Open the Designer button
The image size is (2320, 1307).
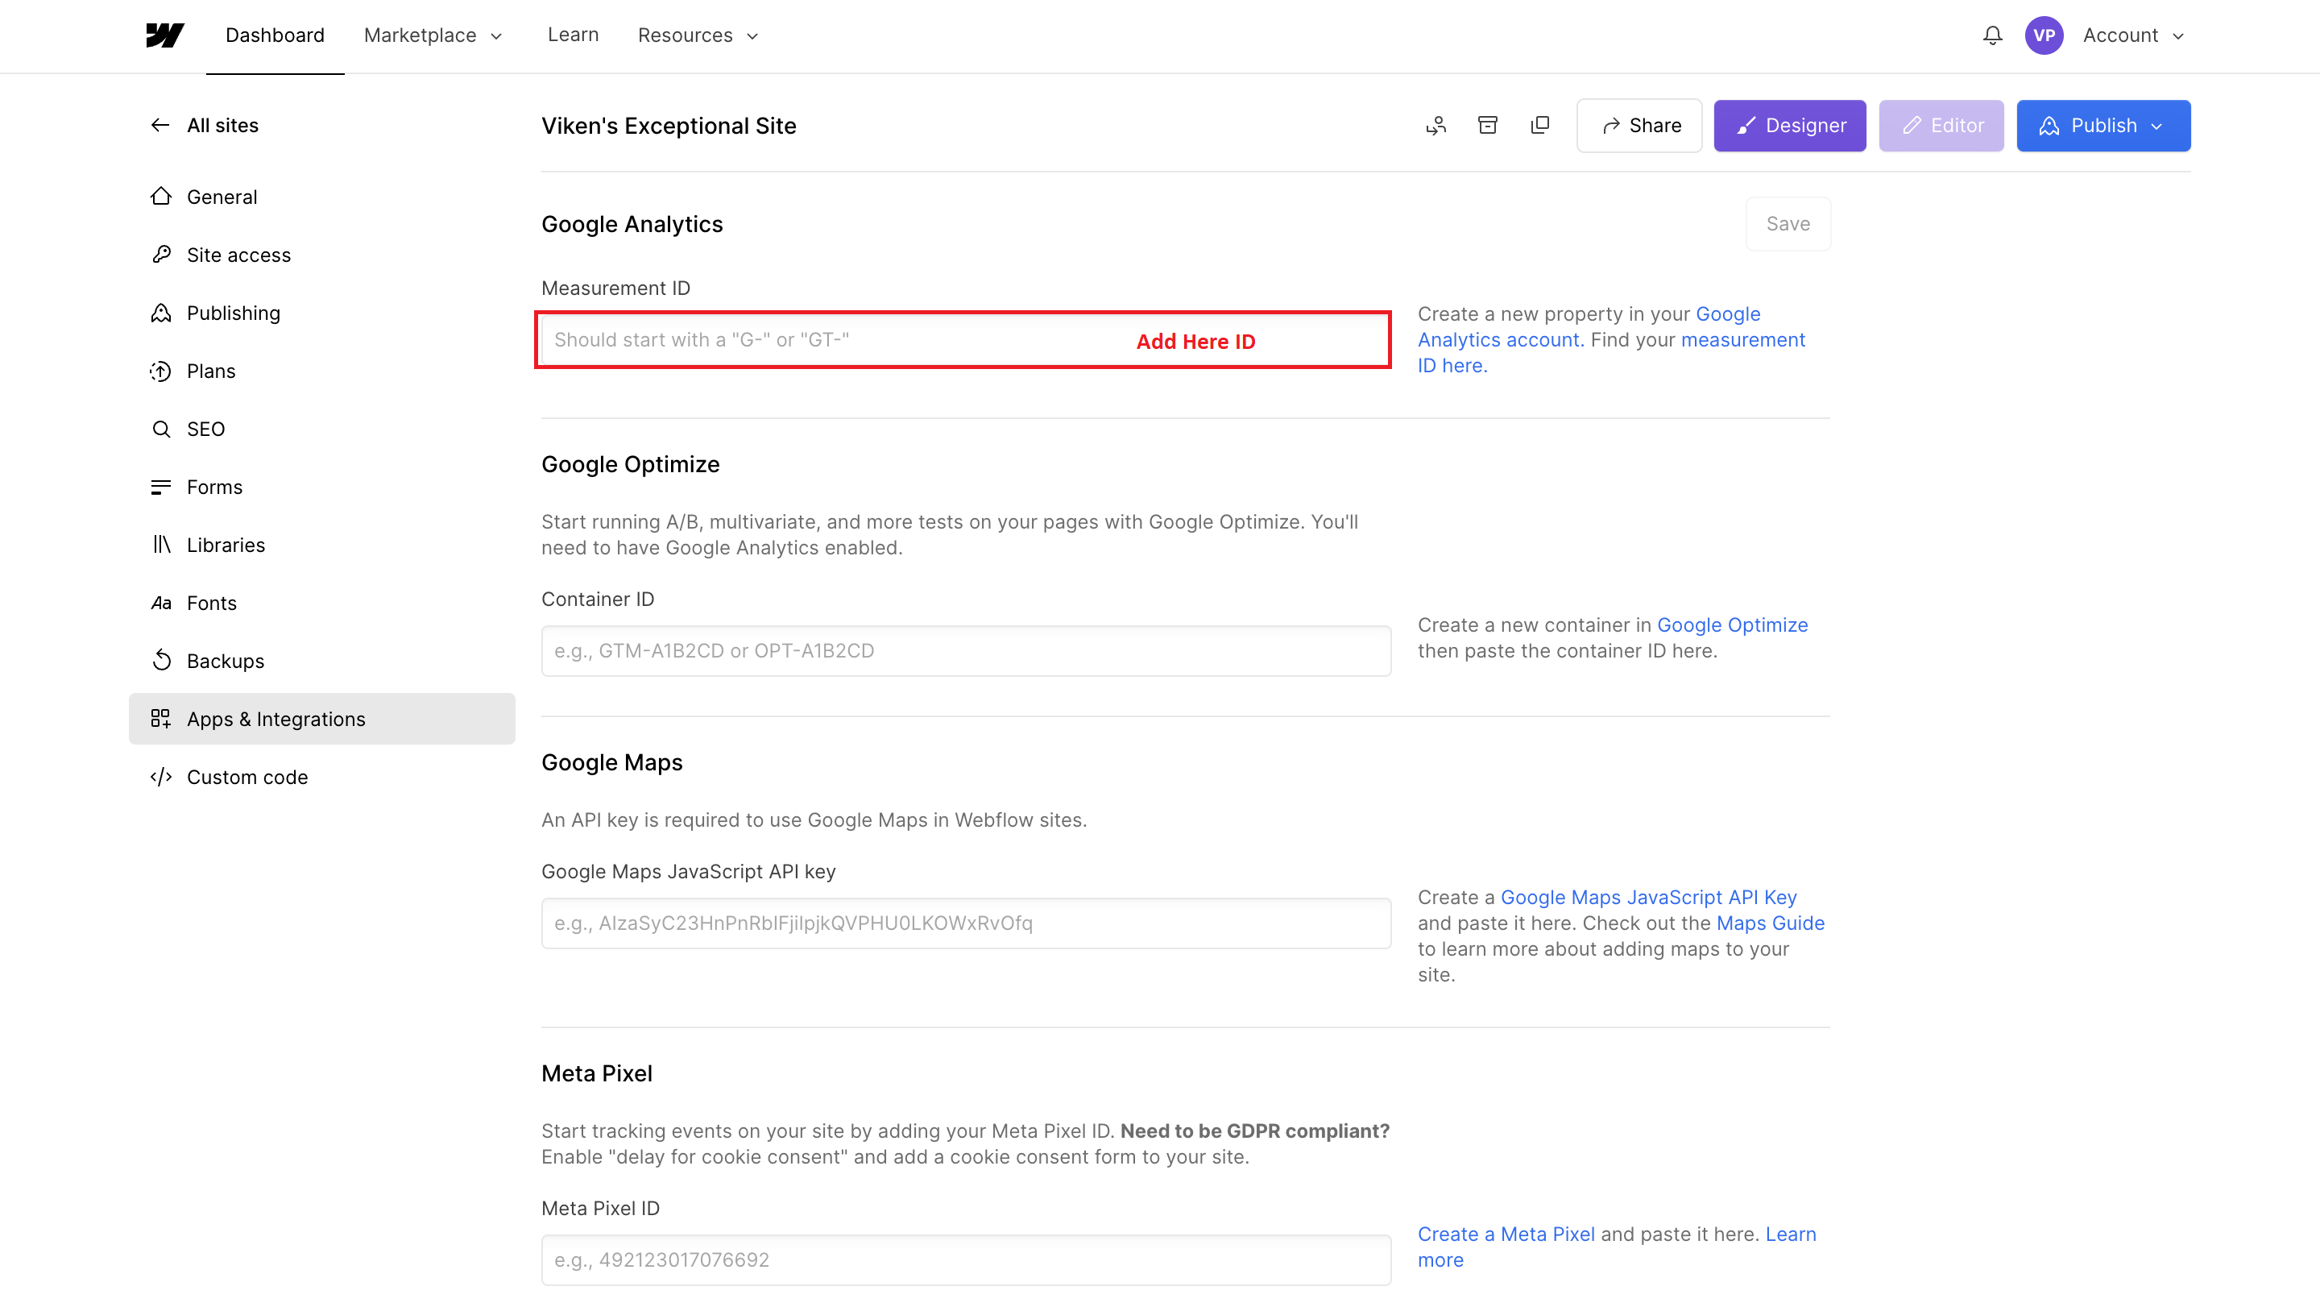tap(1789, 125)
